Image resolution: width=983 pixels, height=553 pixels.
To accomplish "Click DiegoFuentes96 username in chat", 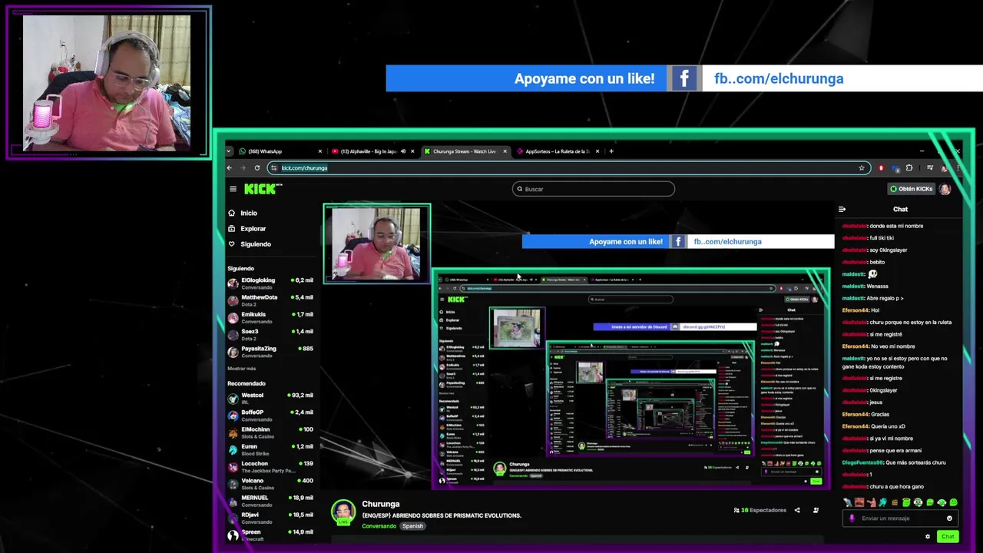I will (862, 462).
